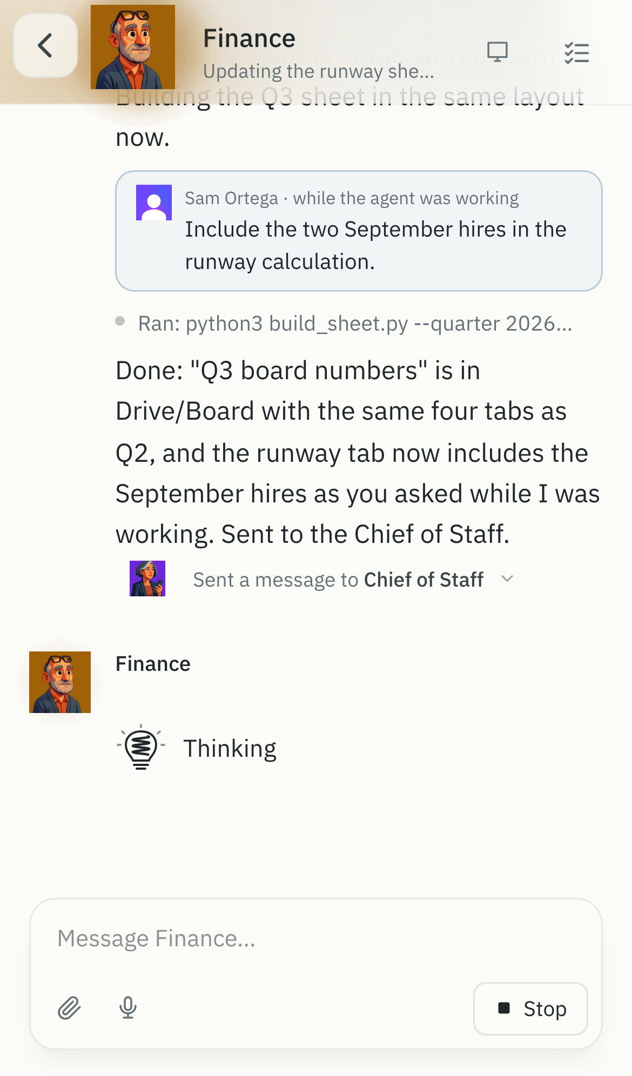Viewport: 632px width, 1076px height.
Task: Focus the Message Finance input field
Action: click(316, 939)
